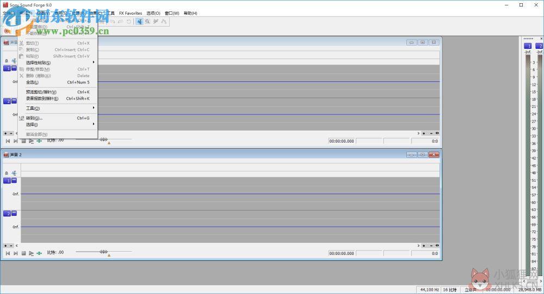Toggle channel 2 button in the upper sound window
This screenshot has height=294, width=544.
point(7,101)
